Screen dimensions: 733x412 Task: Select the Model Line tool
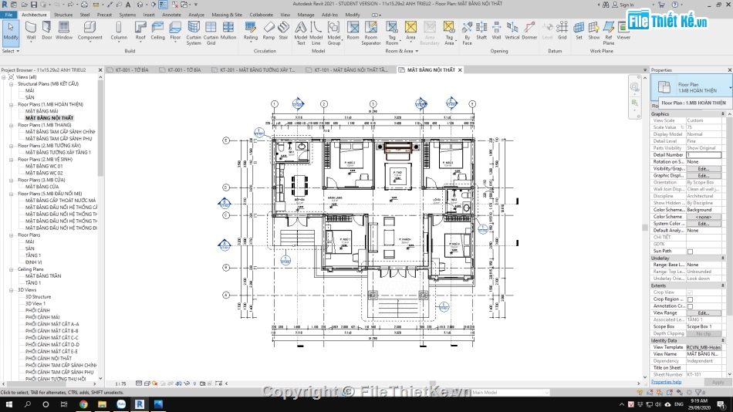click(x=316, y=33)
